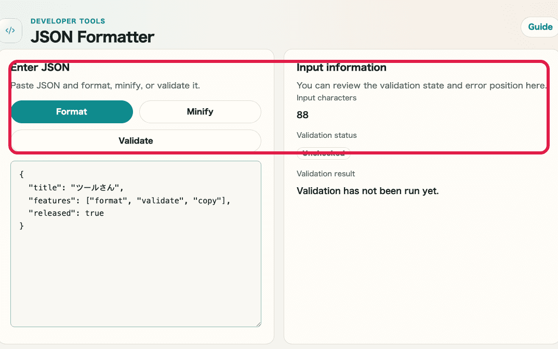Viewport: 558px width, 349px height.
Task: Run validation with the Validate button
Action: (136, 140)
